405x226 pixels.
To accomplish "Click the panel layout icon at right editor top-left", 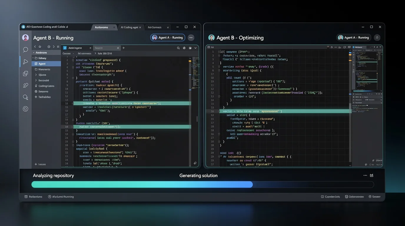I will click(x=209, y=47).
